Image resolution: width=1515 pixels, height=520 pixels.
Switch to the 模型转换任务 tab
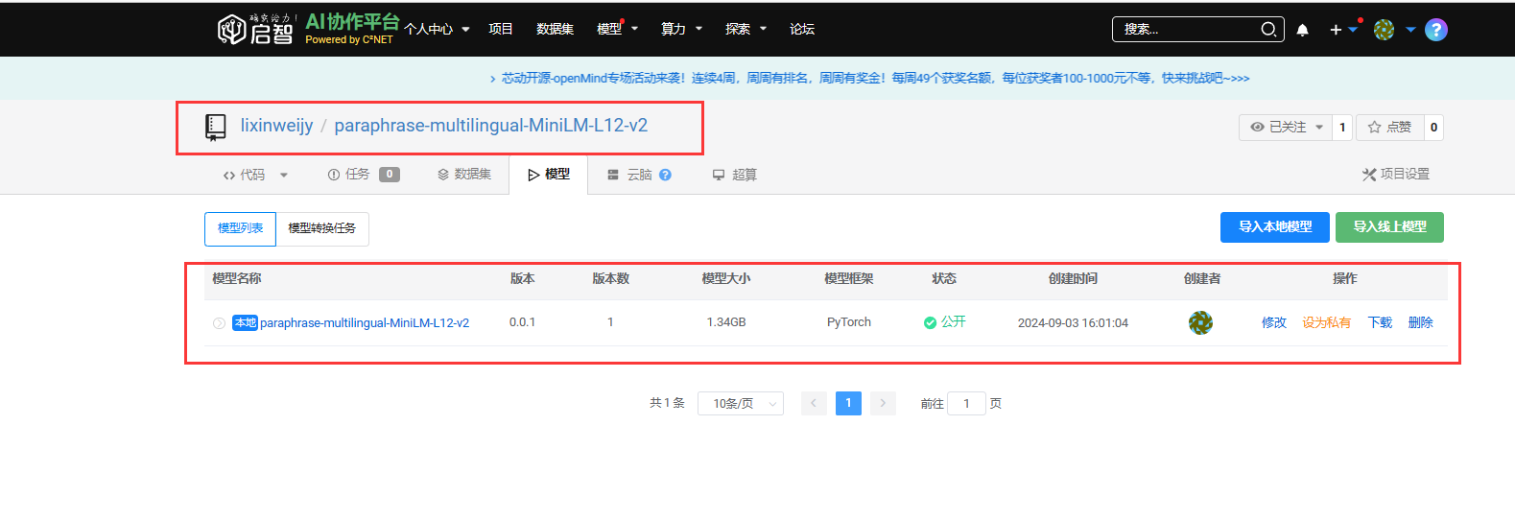(321, 228)
